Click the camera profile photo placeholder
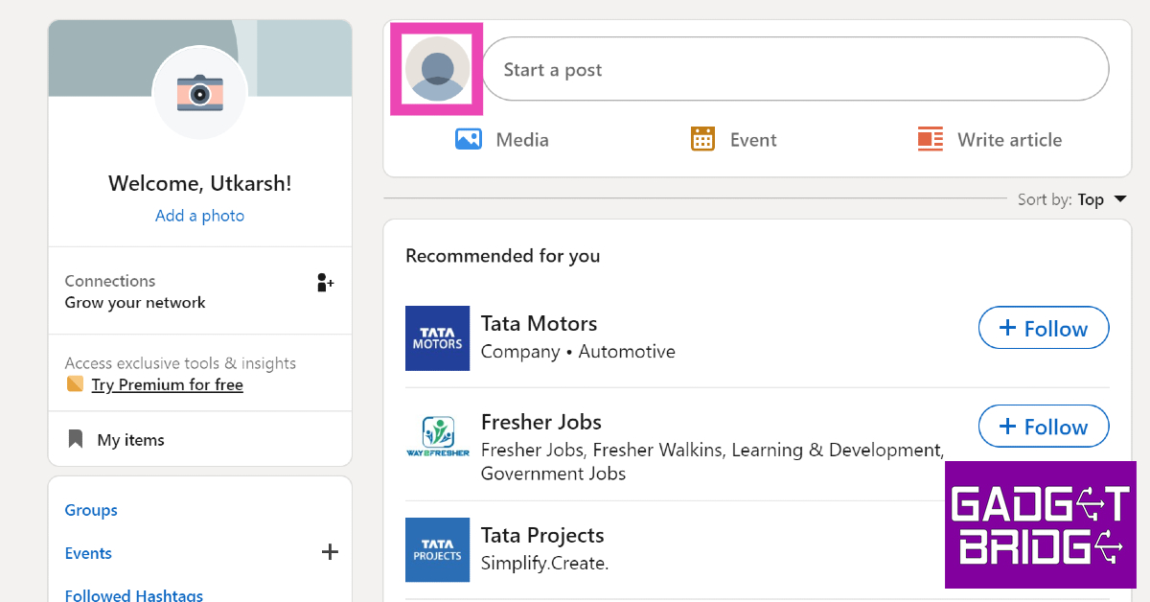 [x=199, y=93]
